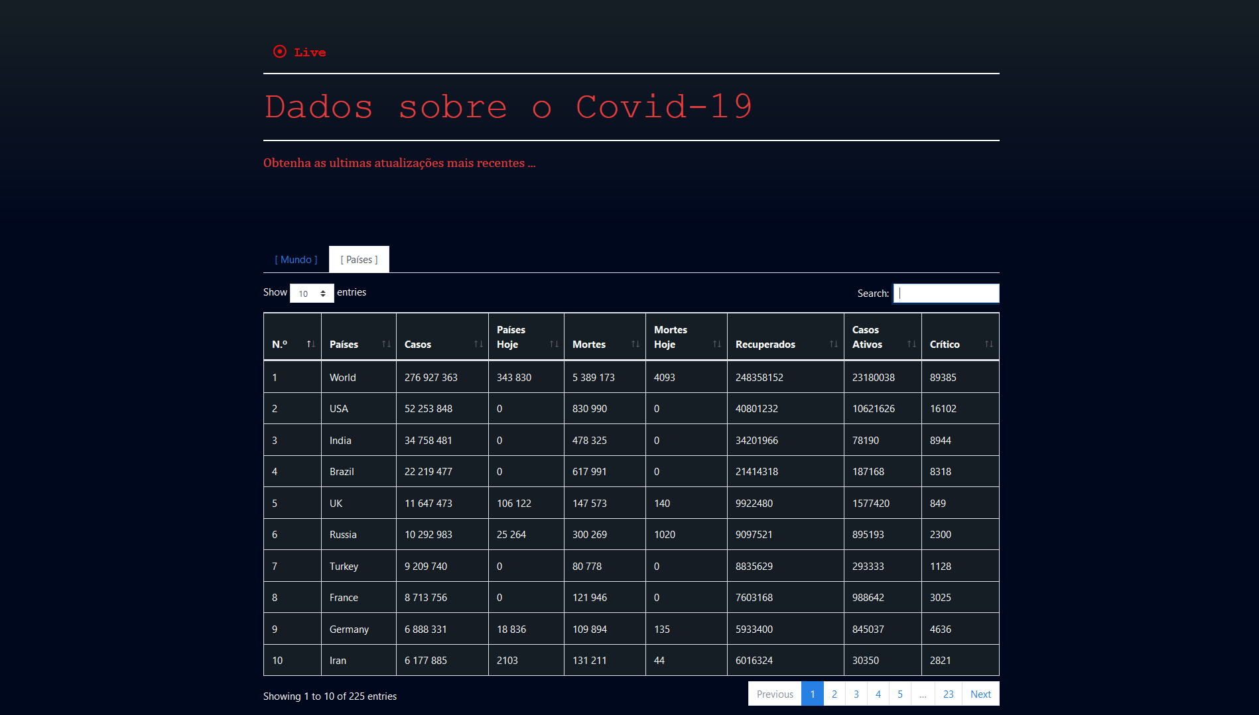Click Iran cases today value 2103
Viewport: 1259px width, 715px height.
tap(507, 660)
